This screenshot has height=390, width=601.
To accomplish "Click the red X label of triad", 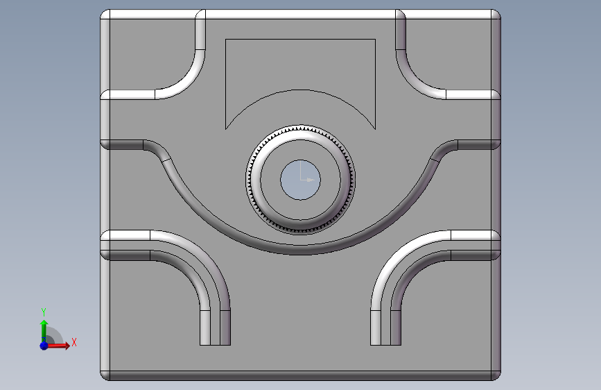I will [74, 342].
